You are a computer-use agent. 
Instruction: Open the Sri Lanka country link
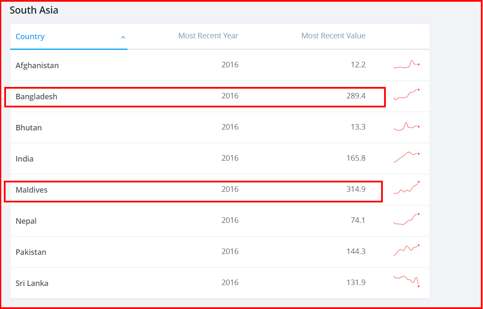click(x=32, y=283)
